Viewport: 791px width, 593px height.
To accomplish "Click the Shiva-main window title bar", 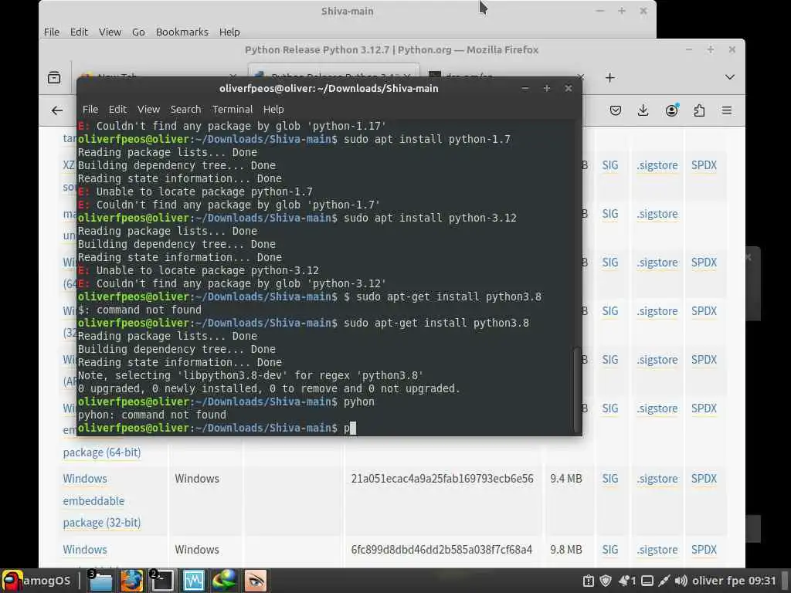I will (x=348, y=11).
